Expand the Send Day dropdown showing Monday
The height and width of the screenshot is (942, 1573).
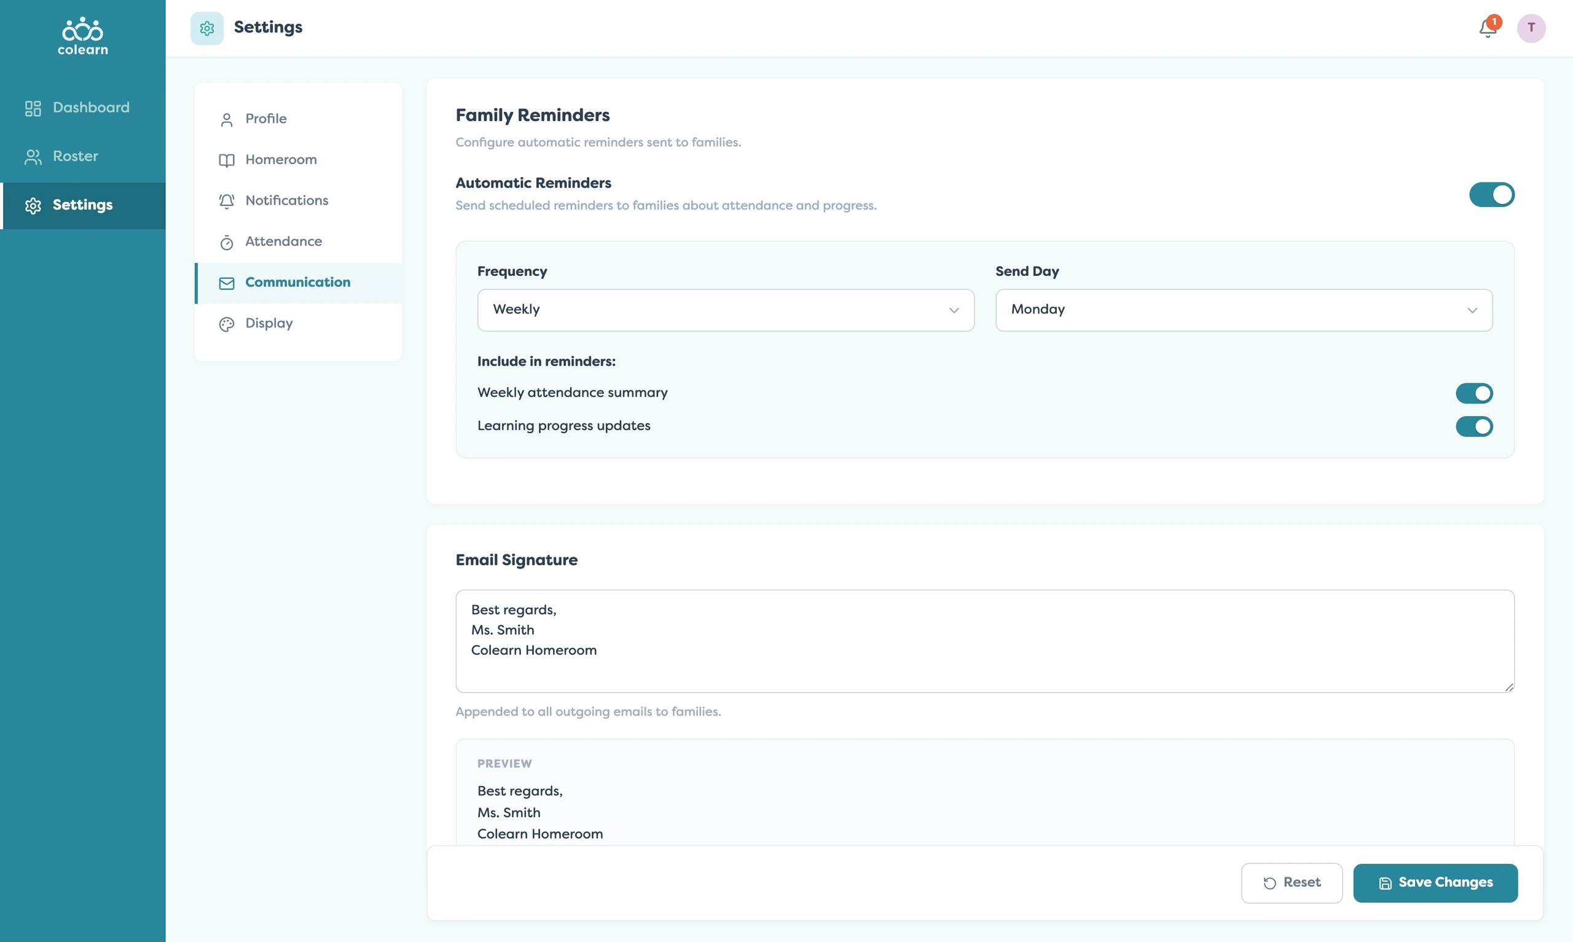pyautogui.click(x=1243, y=310)
